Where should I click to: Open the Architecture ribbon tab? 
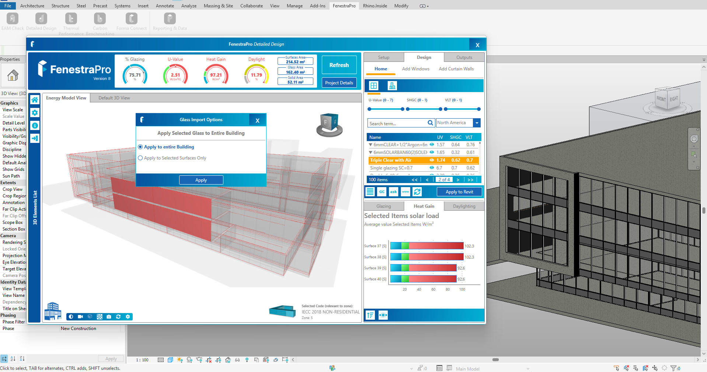pos(32,6)
